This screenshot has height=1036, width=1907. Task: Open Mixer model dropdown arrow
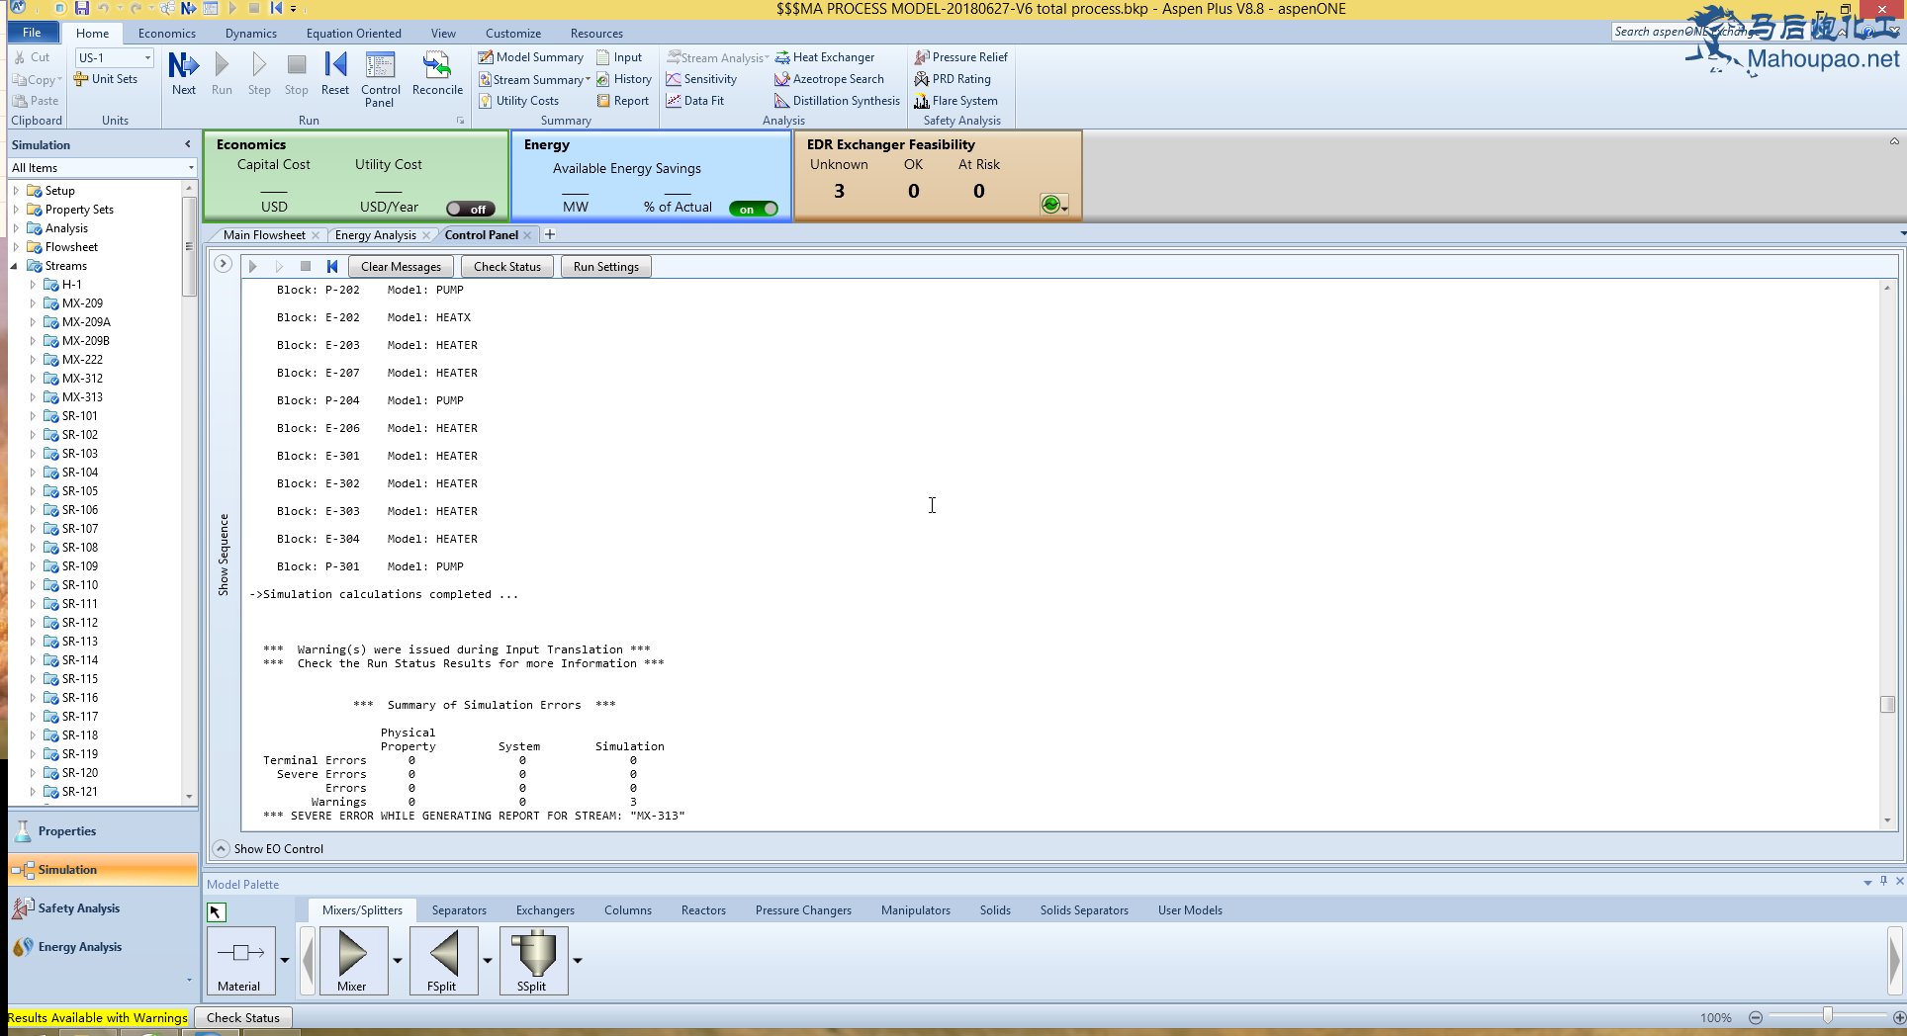coord(398,960)
